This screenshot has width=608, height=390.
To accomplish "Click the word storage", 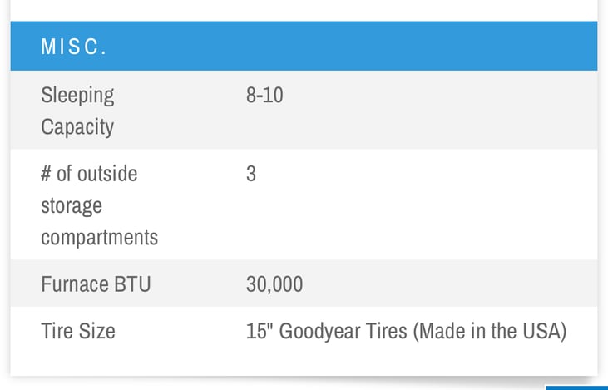I will [x=72, y=205].
